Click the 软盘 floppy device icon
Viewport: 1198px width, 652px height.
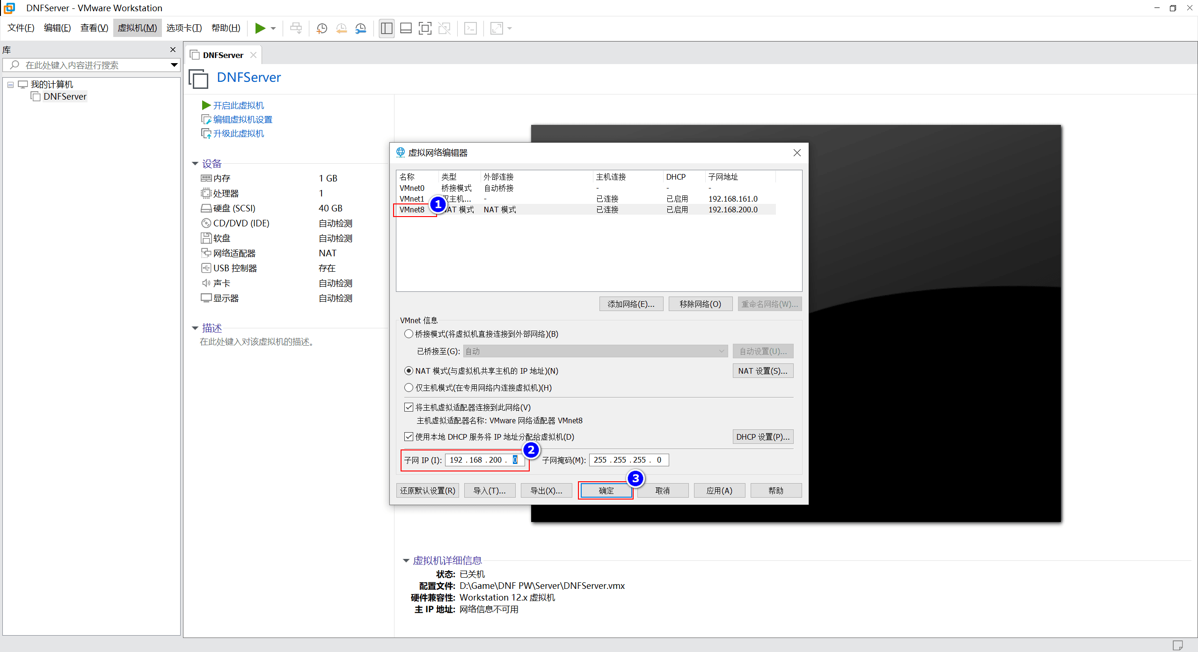coord(206,238)
